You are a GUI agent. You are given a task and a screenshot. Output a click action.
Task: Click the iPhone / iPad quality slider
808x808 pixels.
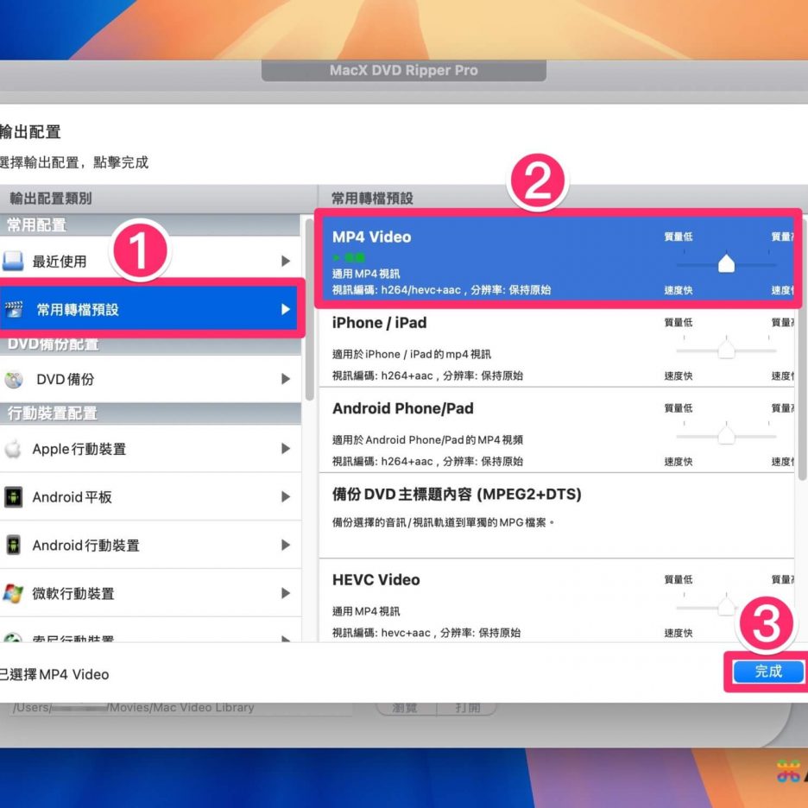pos(726,349)
